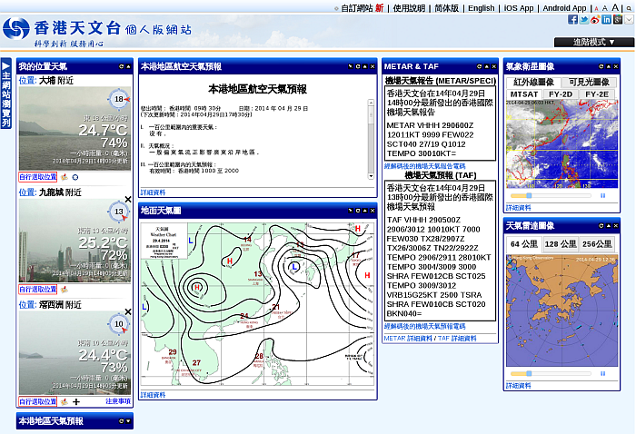Select the MTSAT satellite tab
This screenshot has width=636, height=434.
(524, 94)
